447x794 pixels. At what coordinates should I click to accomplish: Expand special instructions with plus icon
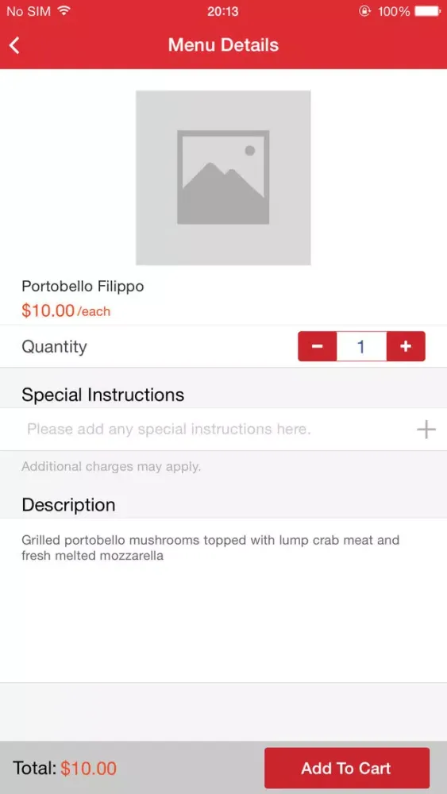click(426, 430)
